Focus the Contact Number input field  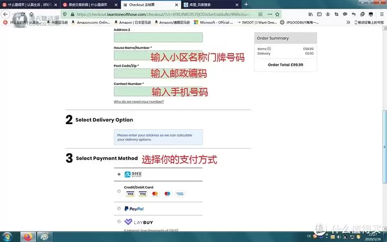pyautogui.click(x=158, y=91)
